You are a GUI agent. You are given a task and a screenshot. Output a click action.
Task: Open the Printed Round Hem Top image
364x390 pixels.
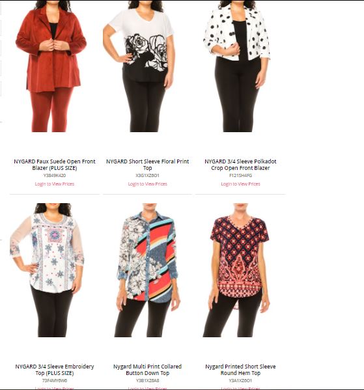(236, 270)
